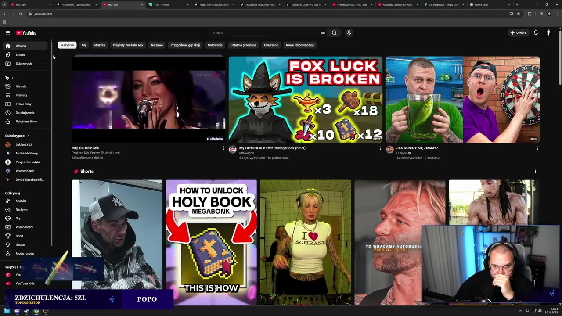The width and height of the screenshot is (562, 316).
Task: Select the Ostatnio przesłane chip
Action: click(x=243, y=45)
